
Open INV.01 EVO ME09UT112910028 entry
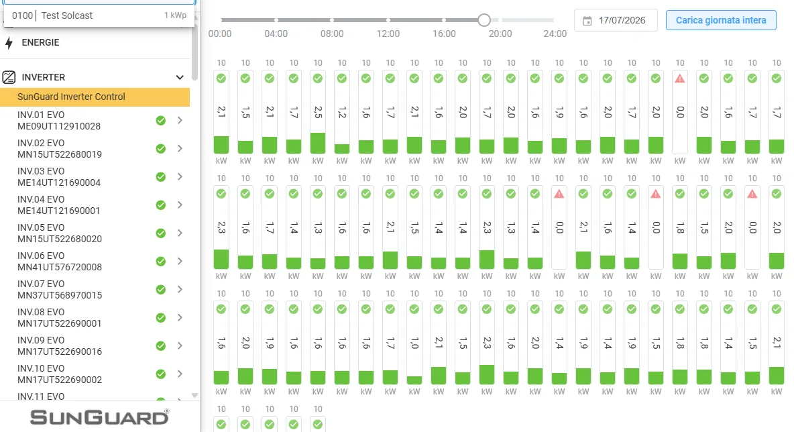point(95,121)
